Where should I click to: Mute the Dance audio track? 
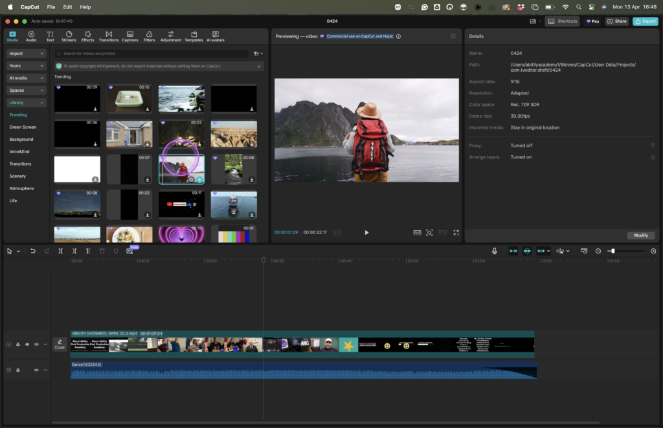[x=36, y=370]
